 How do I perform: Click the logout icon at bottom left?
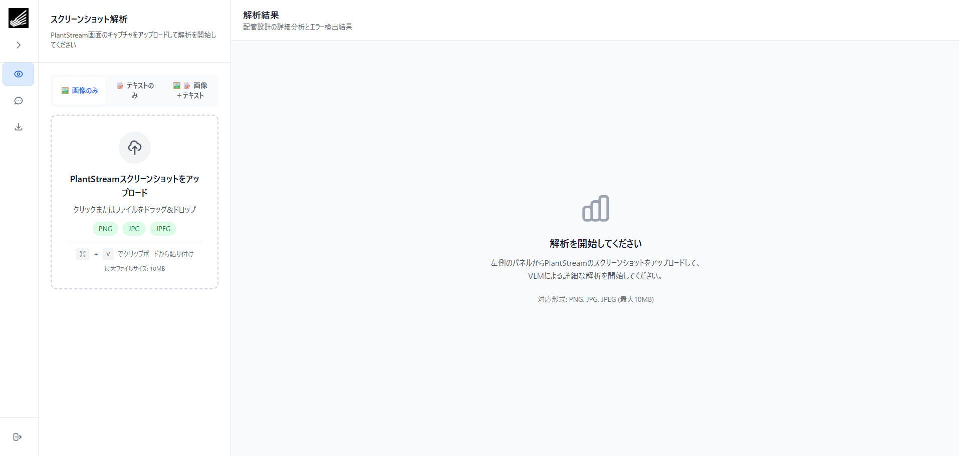tap(18, 437)
